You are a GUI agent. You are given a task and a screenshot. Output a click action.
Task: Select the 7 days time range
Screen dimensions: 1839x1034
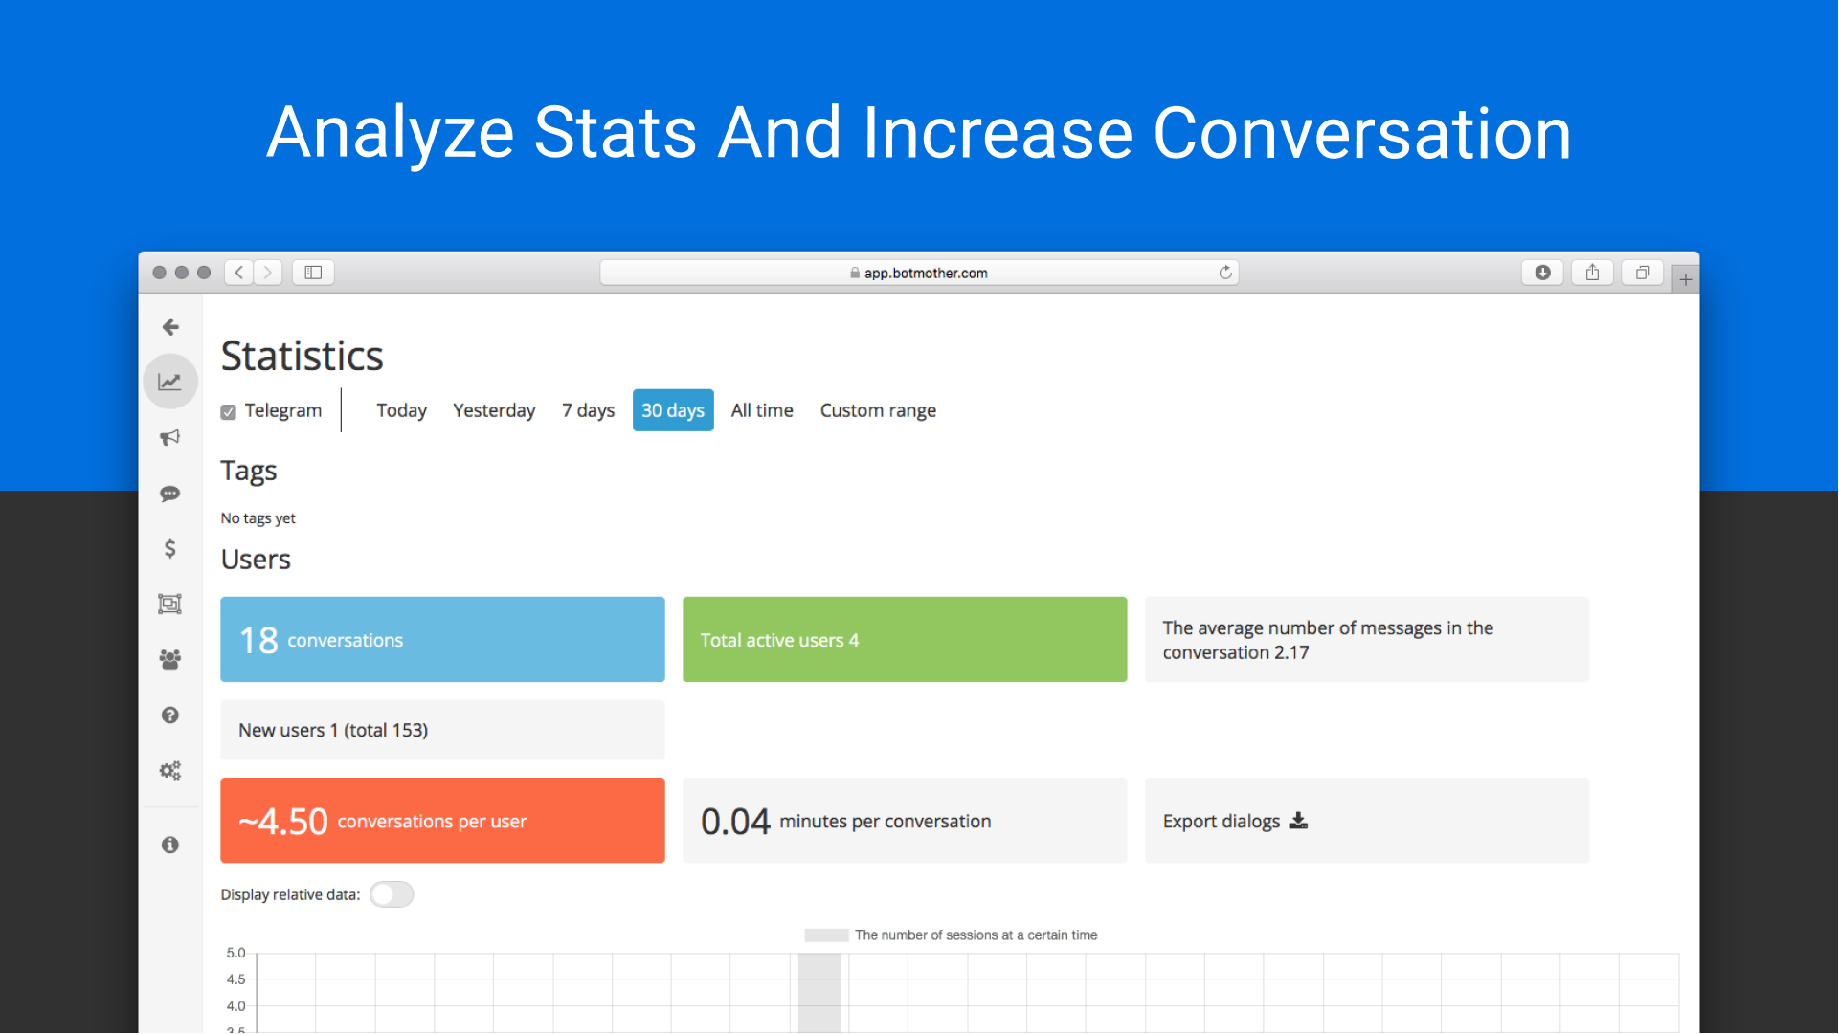(x=588, y=410)
